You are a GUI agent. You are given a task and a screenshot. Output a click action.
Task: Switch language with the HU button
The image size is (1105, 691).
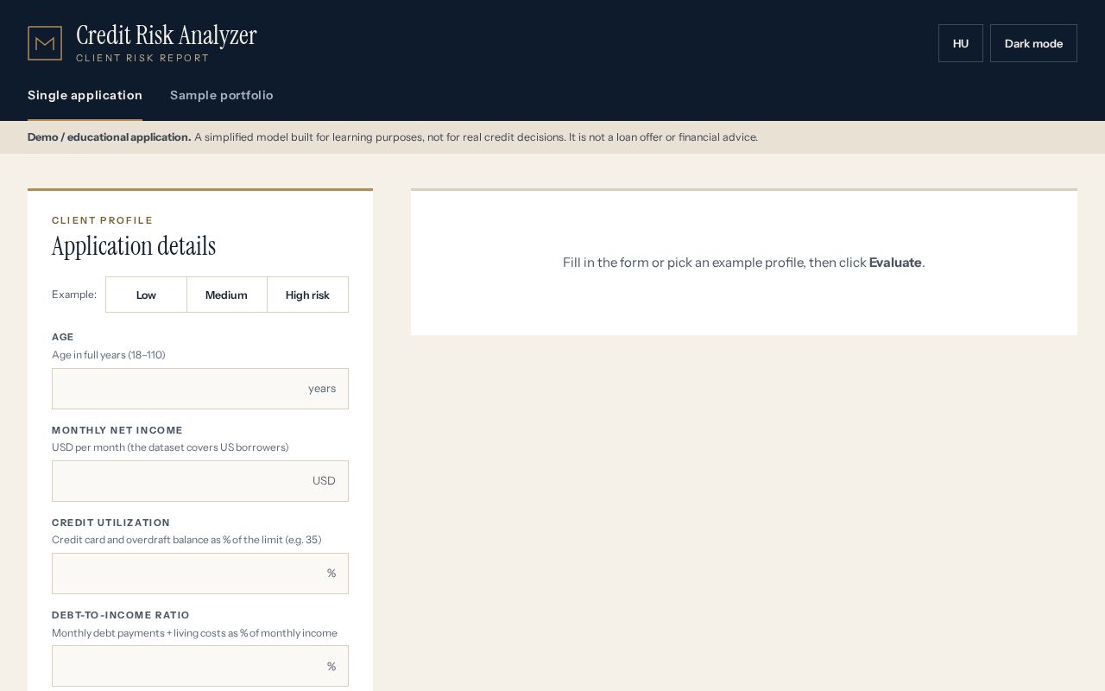pyautogui.click(x=961, y=43)
